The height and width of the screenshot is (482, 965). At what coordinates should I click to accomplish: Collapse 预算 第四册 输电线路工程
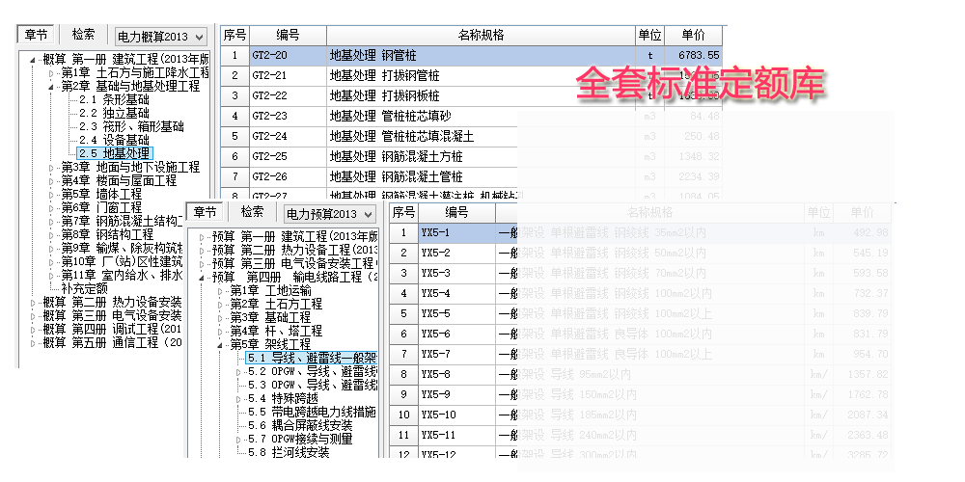[x=202, y=278]
